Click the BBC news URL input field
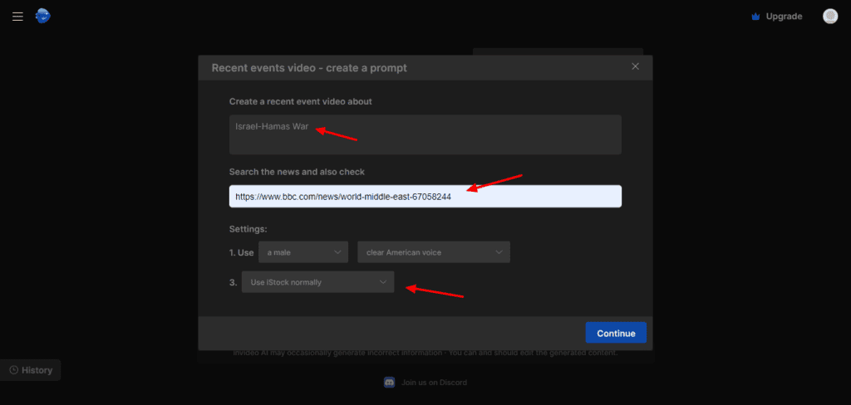The height and width of the screenshot is (405, 851). click(x=425, y=196)
